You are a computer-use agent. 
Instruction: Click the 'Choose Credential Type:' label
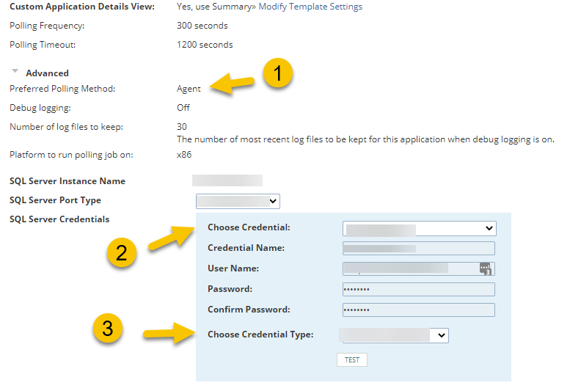260,335
